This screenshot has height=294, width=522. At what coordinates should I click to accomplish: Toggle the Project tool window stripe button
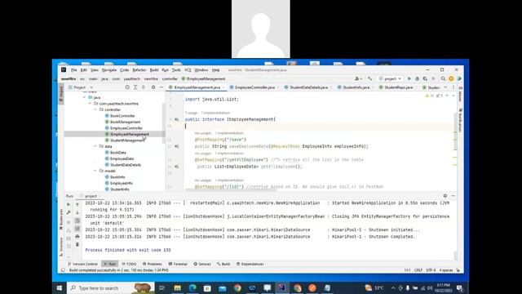(61, 93)
